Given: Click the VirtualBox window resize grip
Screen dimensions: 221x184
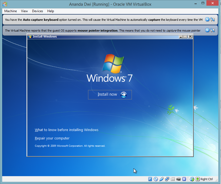Looking at the screenshot, I should (216, 180).
